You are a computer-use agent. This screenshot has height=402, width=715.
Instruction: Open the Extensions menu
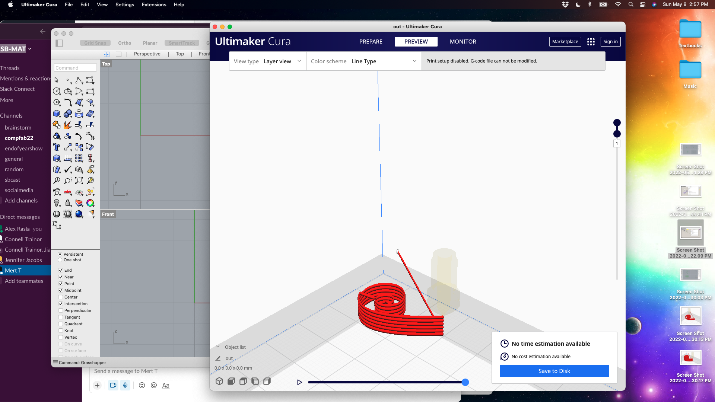click(x=154, y=4)
